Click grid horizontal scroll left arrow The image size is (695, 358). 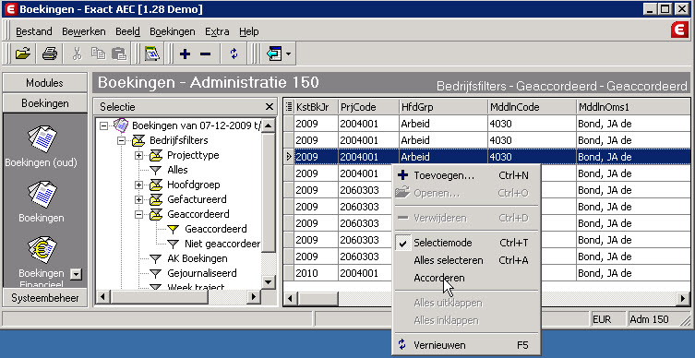tap(290, 299)
